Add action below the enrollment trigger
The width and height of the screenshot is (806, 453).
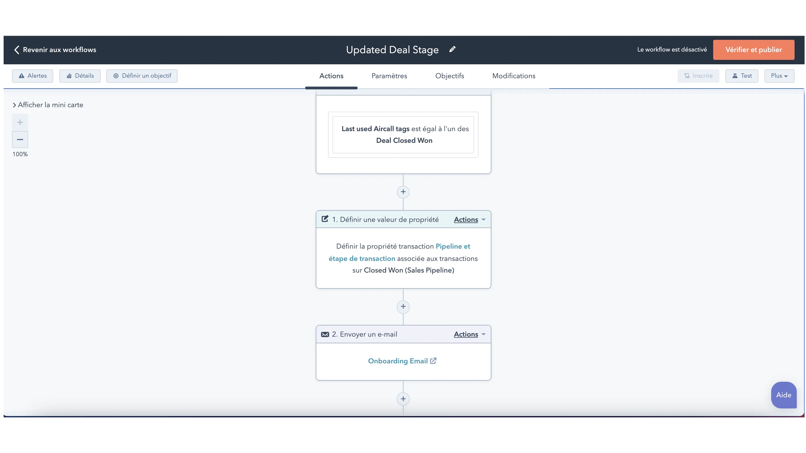pos(403,192)
